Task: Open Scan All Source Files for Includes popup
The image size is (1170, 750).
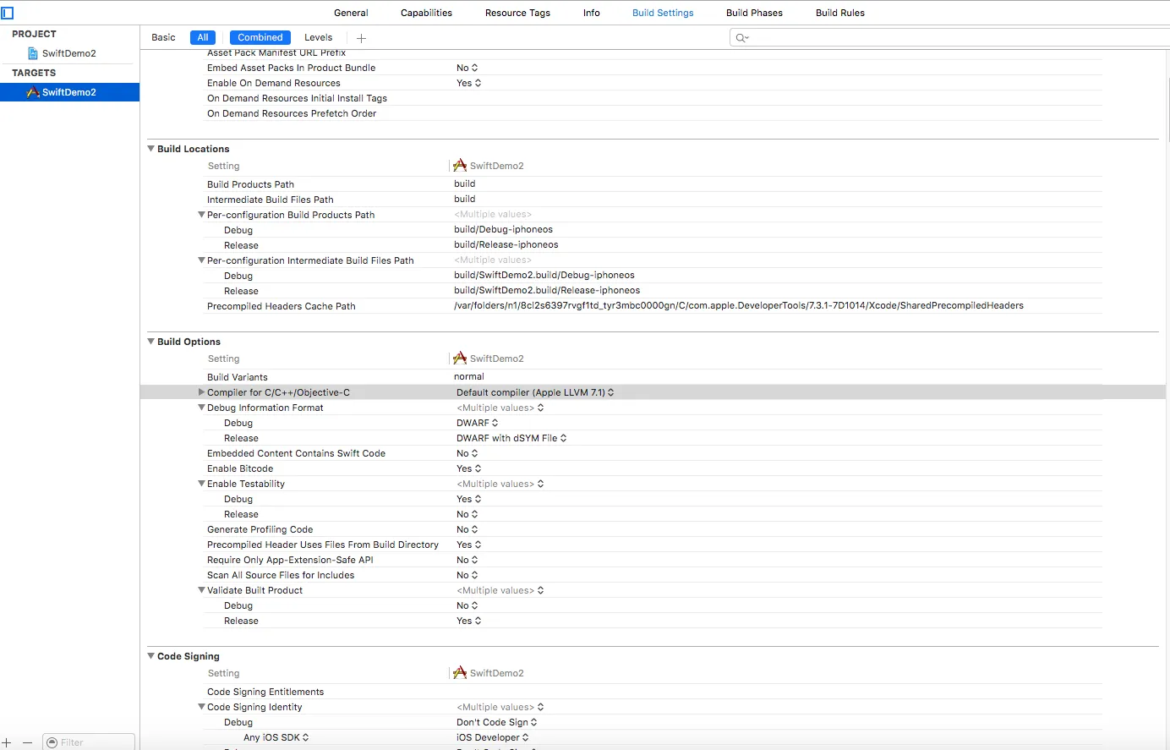Action: tap(467, 575)
